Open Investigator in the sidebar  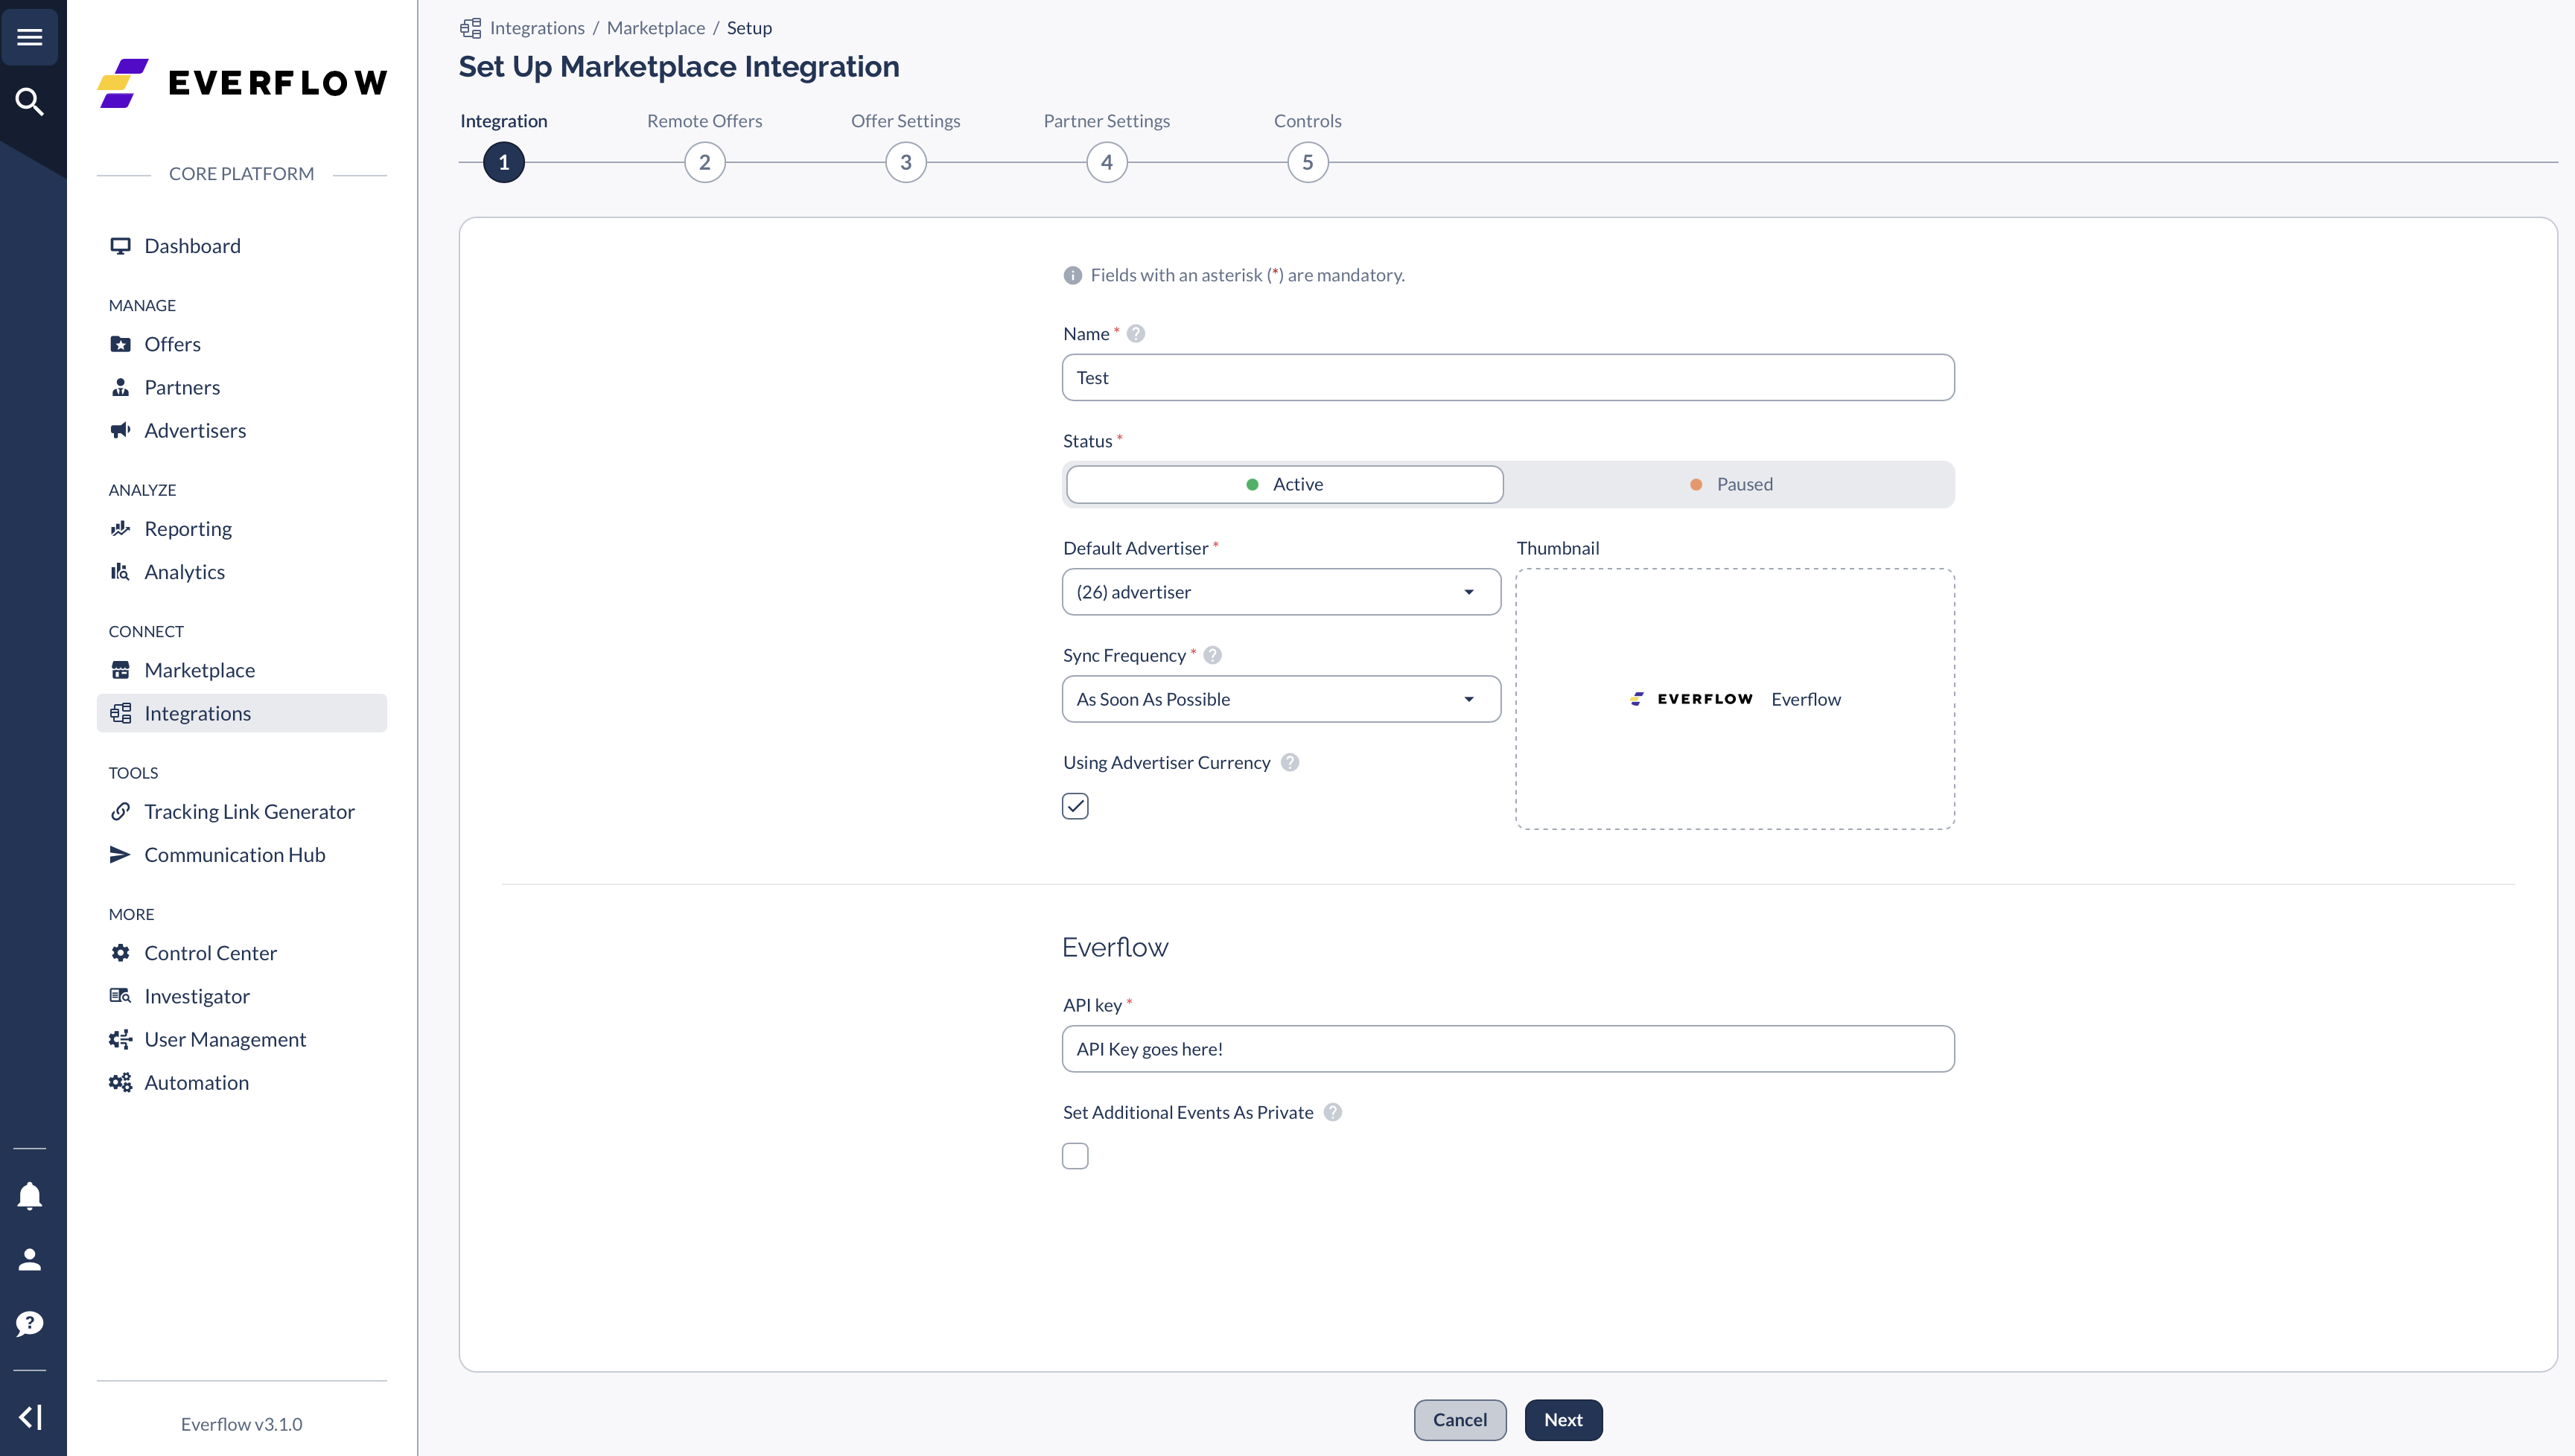(x=242, y=996)
